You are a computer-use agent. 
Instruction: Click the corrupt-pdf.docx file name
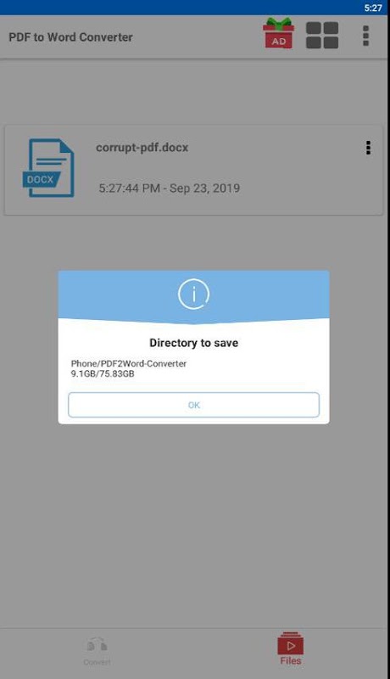pos(142,148)
